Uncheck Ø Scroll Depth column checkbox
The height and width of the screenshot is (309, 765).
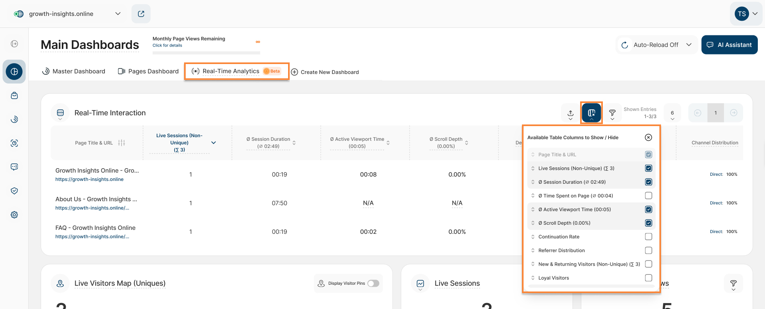[648, 223]
